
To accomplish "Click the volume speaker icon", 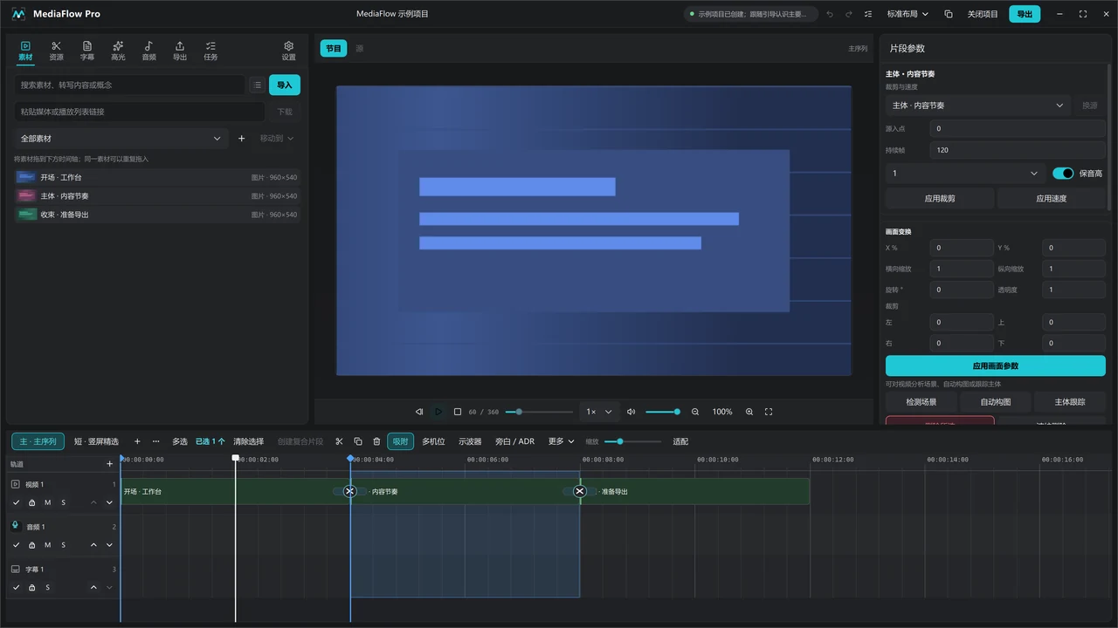I will tap(631, 412).
